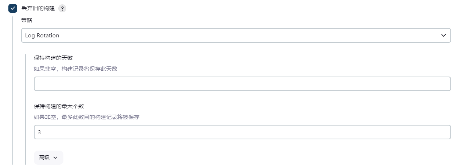Viewport: 454px width, 168px height.
Task: Open the 策略 Log Rotation dropdown
Action: [236, 36]
